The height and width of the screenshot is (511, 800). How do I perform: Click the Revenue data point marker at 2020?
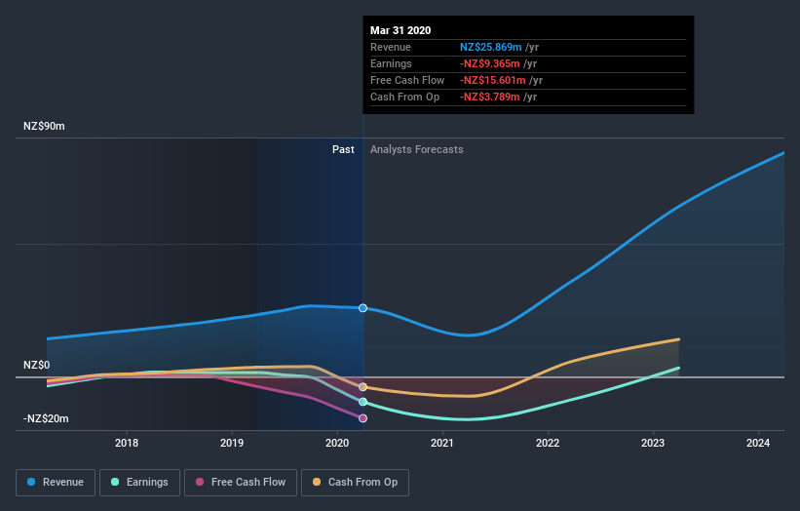(362, 308)
